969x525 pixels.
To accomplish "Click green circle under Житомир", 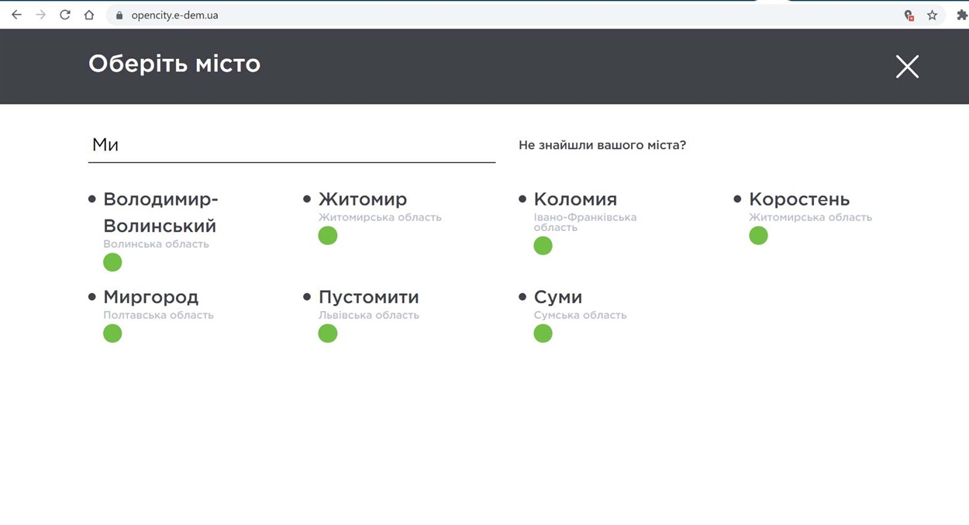I will [x=328, y=236].
